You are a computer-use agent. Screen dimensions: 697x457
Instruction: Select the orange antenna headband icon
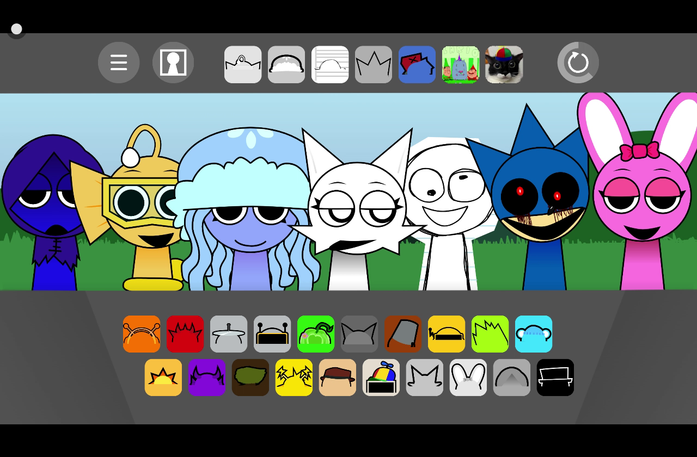[142, 334]
